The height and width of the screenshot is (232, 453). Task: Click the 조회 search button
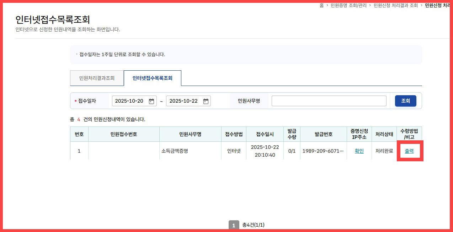405,101
